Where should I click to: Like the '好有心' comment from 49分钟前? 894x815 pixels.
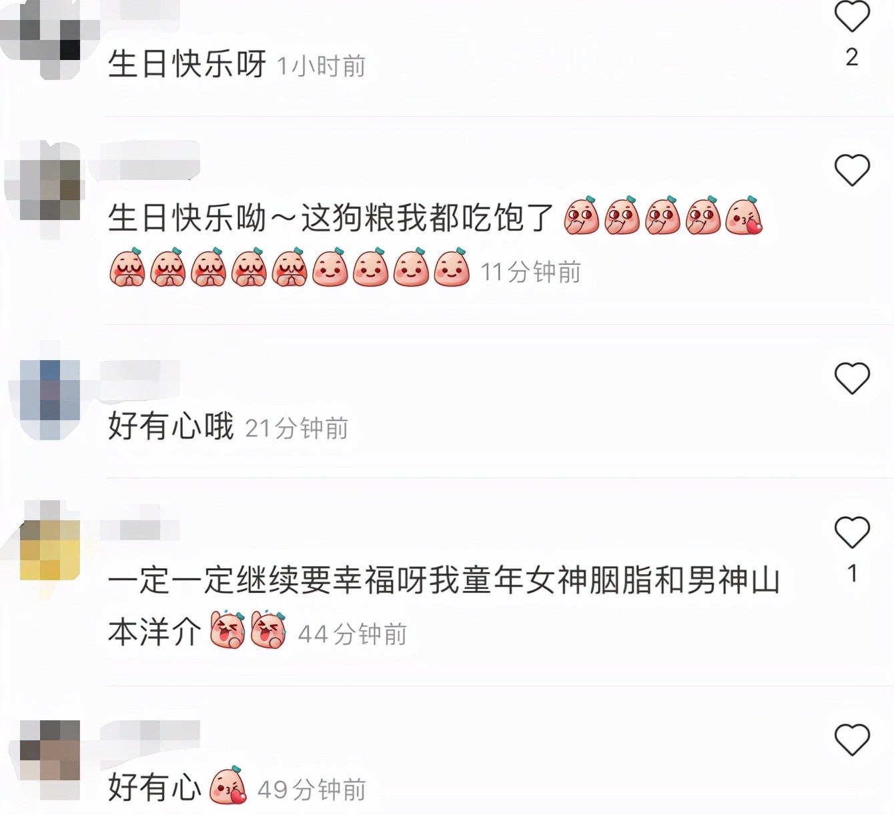[852, 740]
